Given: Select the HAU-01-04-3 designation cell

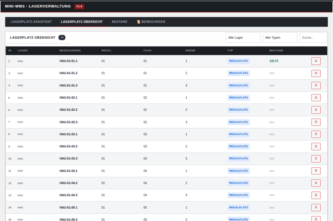Looking at the screenshot, I should [68, 195].
